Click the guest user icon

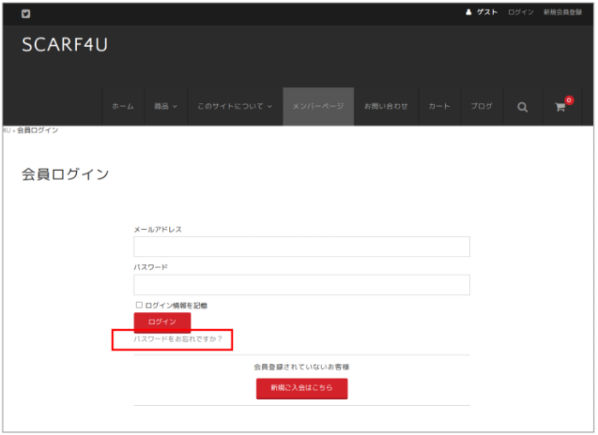(x=468, y=12)
